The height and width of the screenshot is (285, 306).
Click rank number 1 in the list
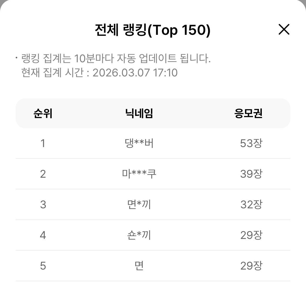tap(43, 143)
